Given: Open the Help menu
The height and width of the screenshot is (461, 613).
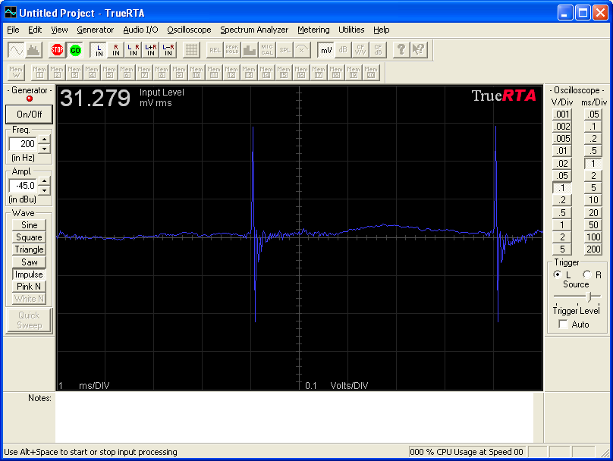Looking at the screenshot, I should pyautogui.click(x=381, y=30).
